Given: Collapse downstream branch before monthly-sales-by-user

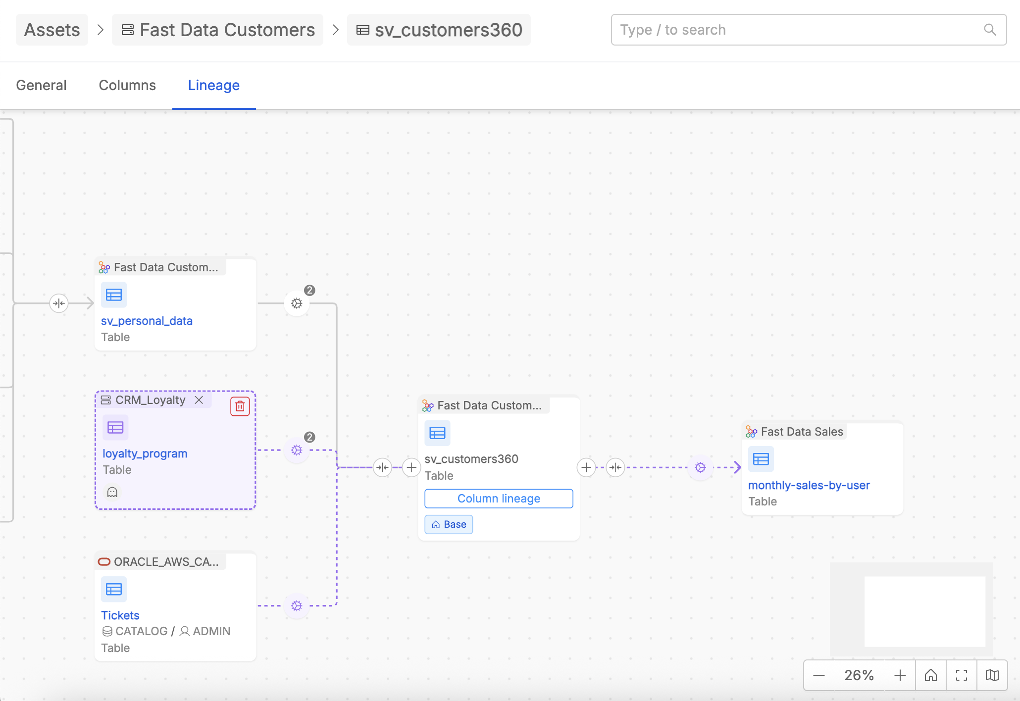Looking at the screenshot, I should coord(615,467).
